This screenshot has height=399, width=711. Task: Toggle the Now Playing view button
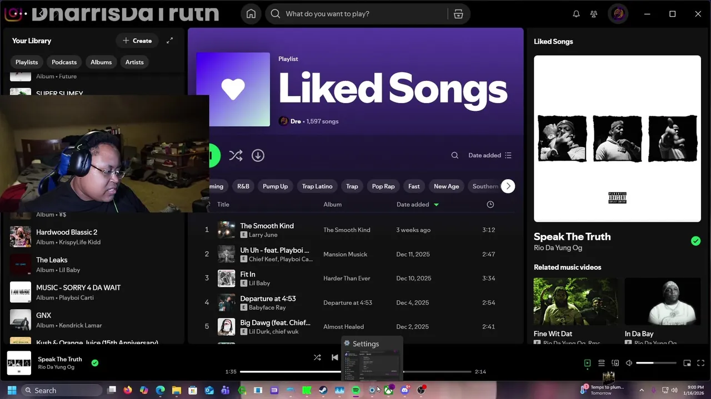pyautogui.click(x=587, y=363)
